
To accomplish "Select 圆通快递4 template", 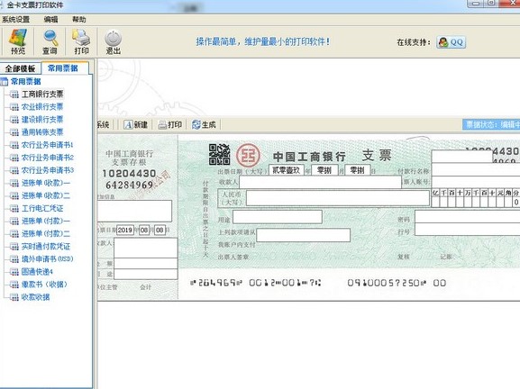I will point(37,272).
